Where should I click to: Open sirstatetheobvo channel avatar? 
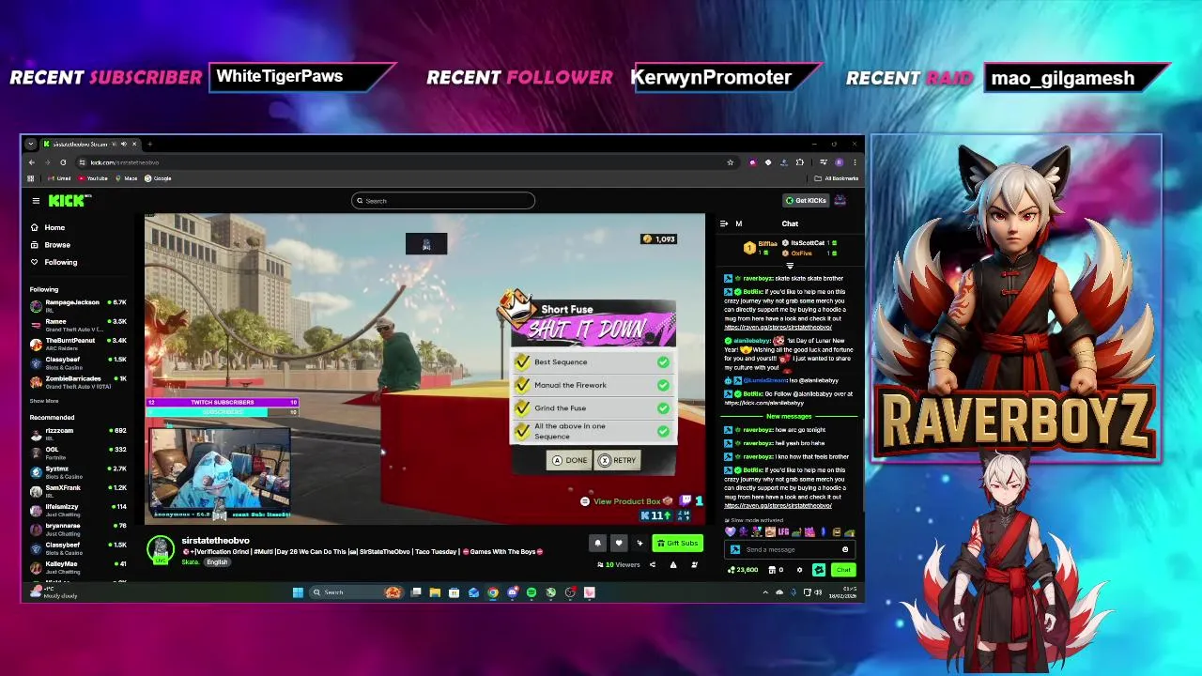pos(161,549)
